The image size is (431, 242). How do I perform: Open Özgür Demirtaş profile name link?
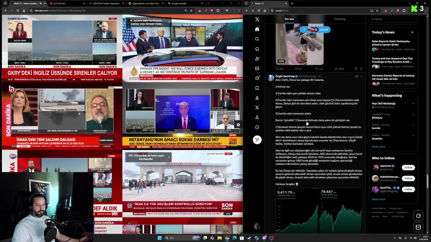coord(285,76)
